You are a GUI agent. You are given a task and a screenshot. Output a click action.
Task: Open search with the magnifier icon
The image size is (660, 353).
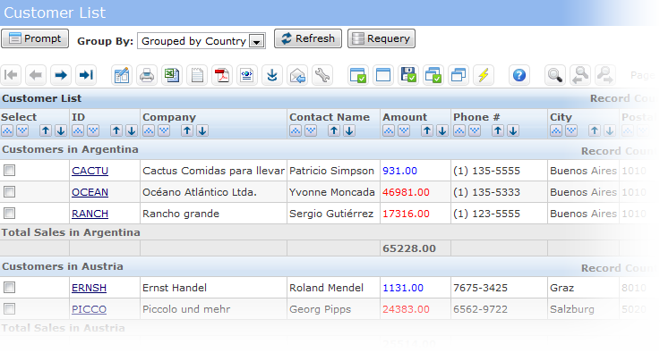tap(554, 75)
